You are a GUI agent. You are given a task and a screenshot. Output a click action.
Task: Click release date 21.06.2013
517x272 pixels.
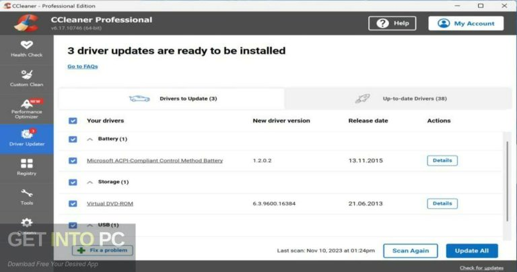coord(366,203)
